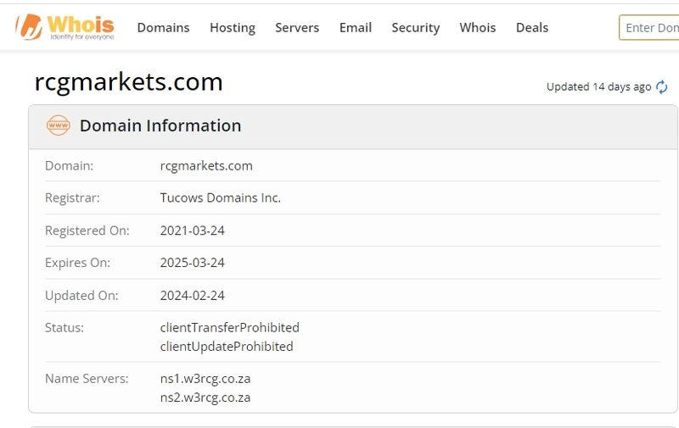This screenshot has height=428, width=679.
Task: Open the Domains menu
Action: (163, 28)
